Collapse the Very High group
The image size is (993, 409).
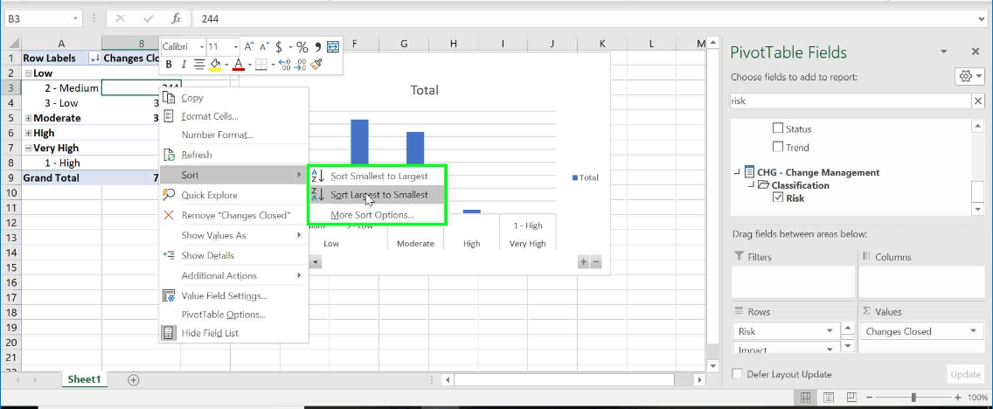point(28,149)
